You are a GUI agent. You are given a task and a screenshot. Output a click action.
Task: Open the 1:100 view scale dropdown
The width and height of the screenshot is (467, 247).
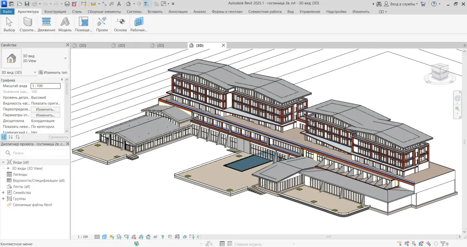83,236
